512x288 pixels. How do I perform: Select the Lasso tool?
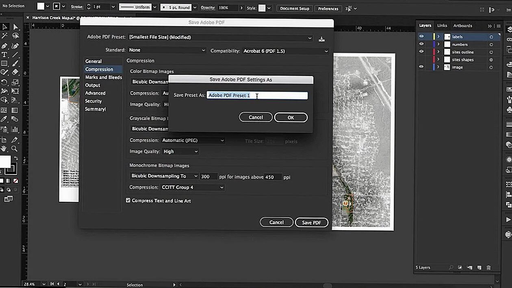tap(15, 36)
